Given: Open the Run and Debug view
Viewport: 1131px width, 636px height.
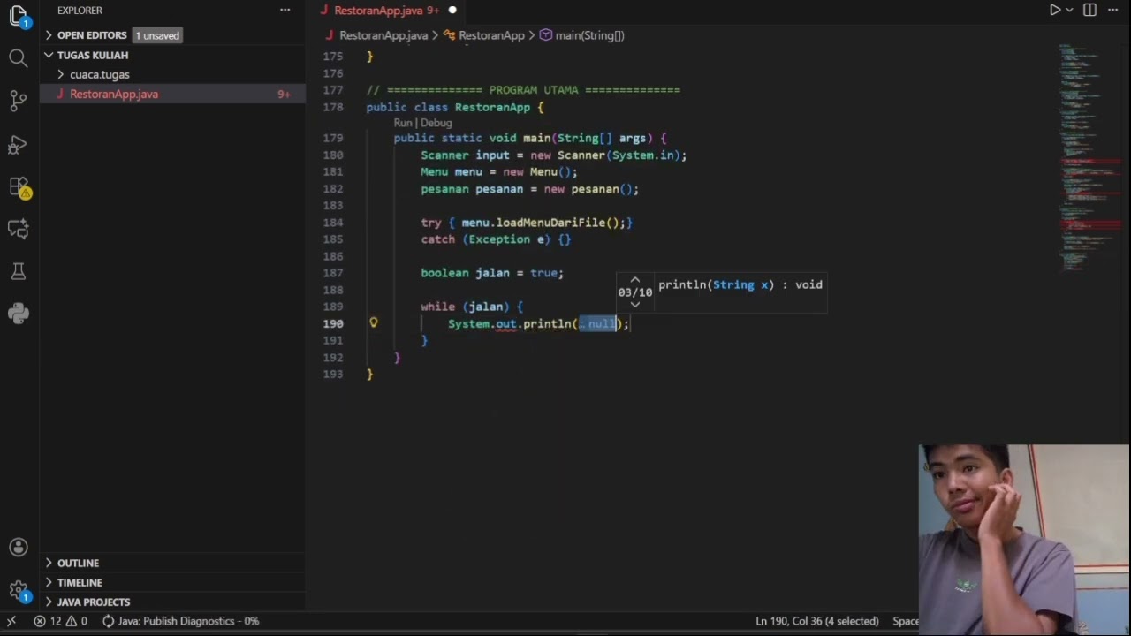Looking at the screenshot, I should point(19,144).
